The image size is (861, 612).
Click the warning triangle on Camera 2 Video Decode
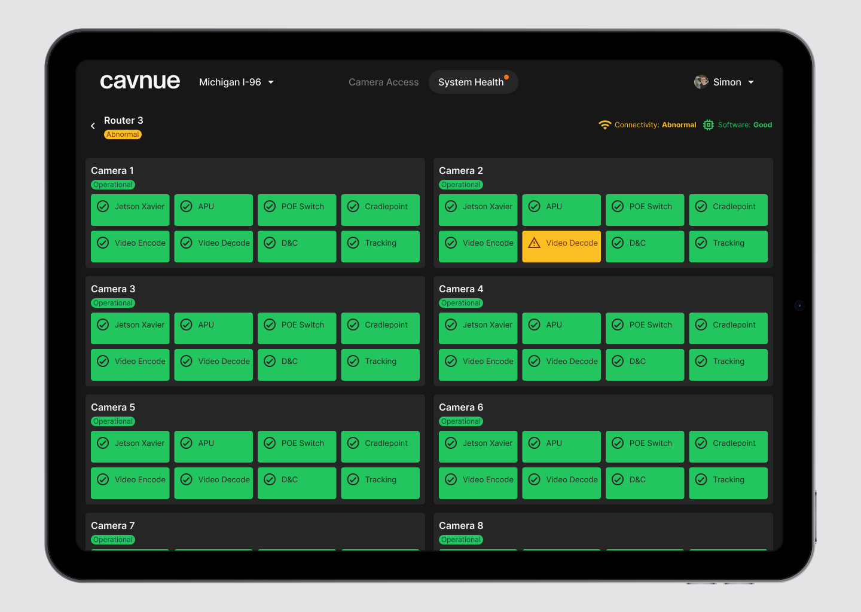(534, 243)
